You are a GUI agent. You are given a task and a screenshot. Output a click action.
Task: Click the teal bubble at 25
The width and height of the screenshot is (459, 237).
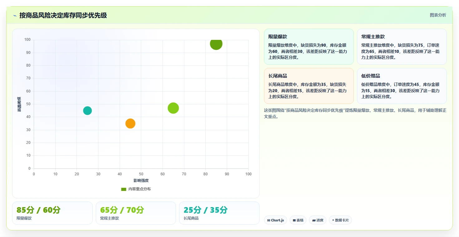click(87, 111)
